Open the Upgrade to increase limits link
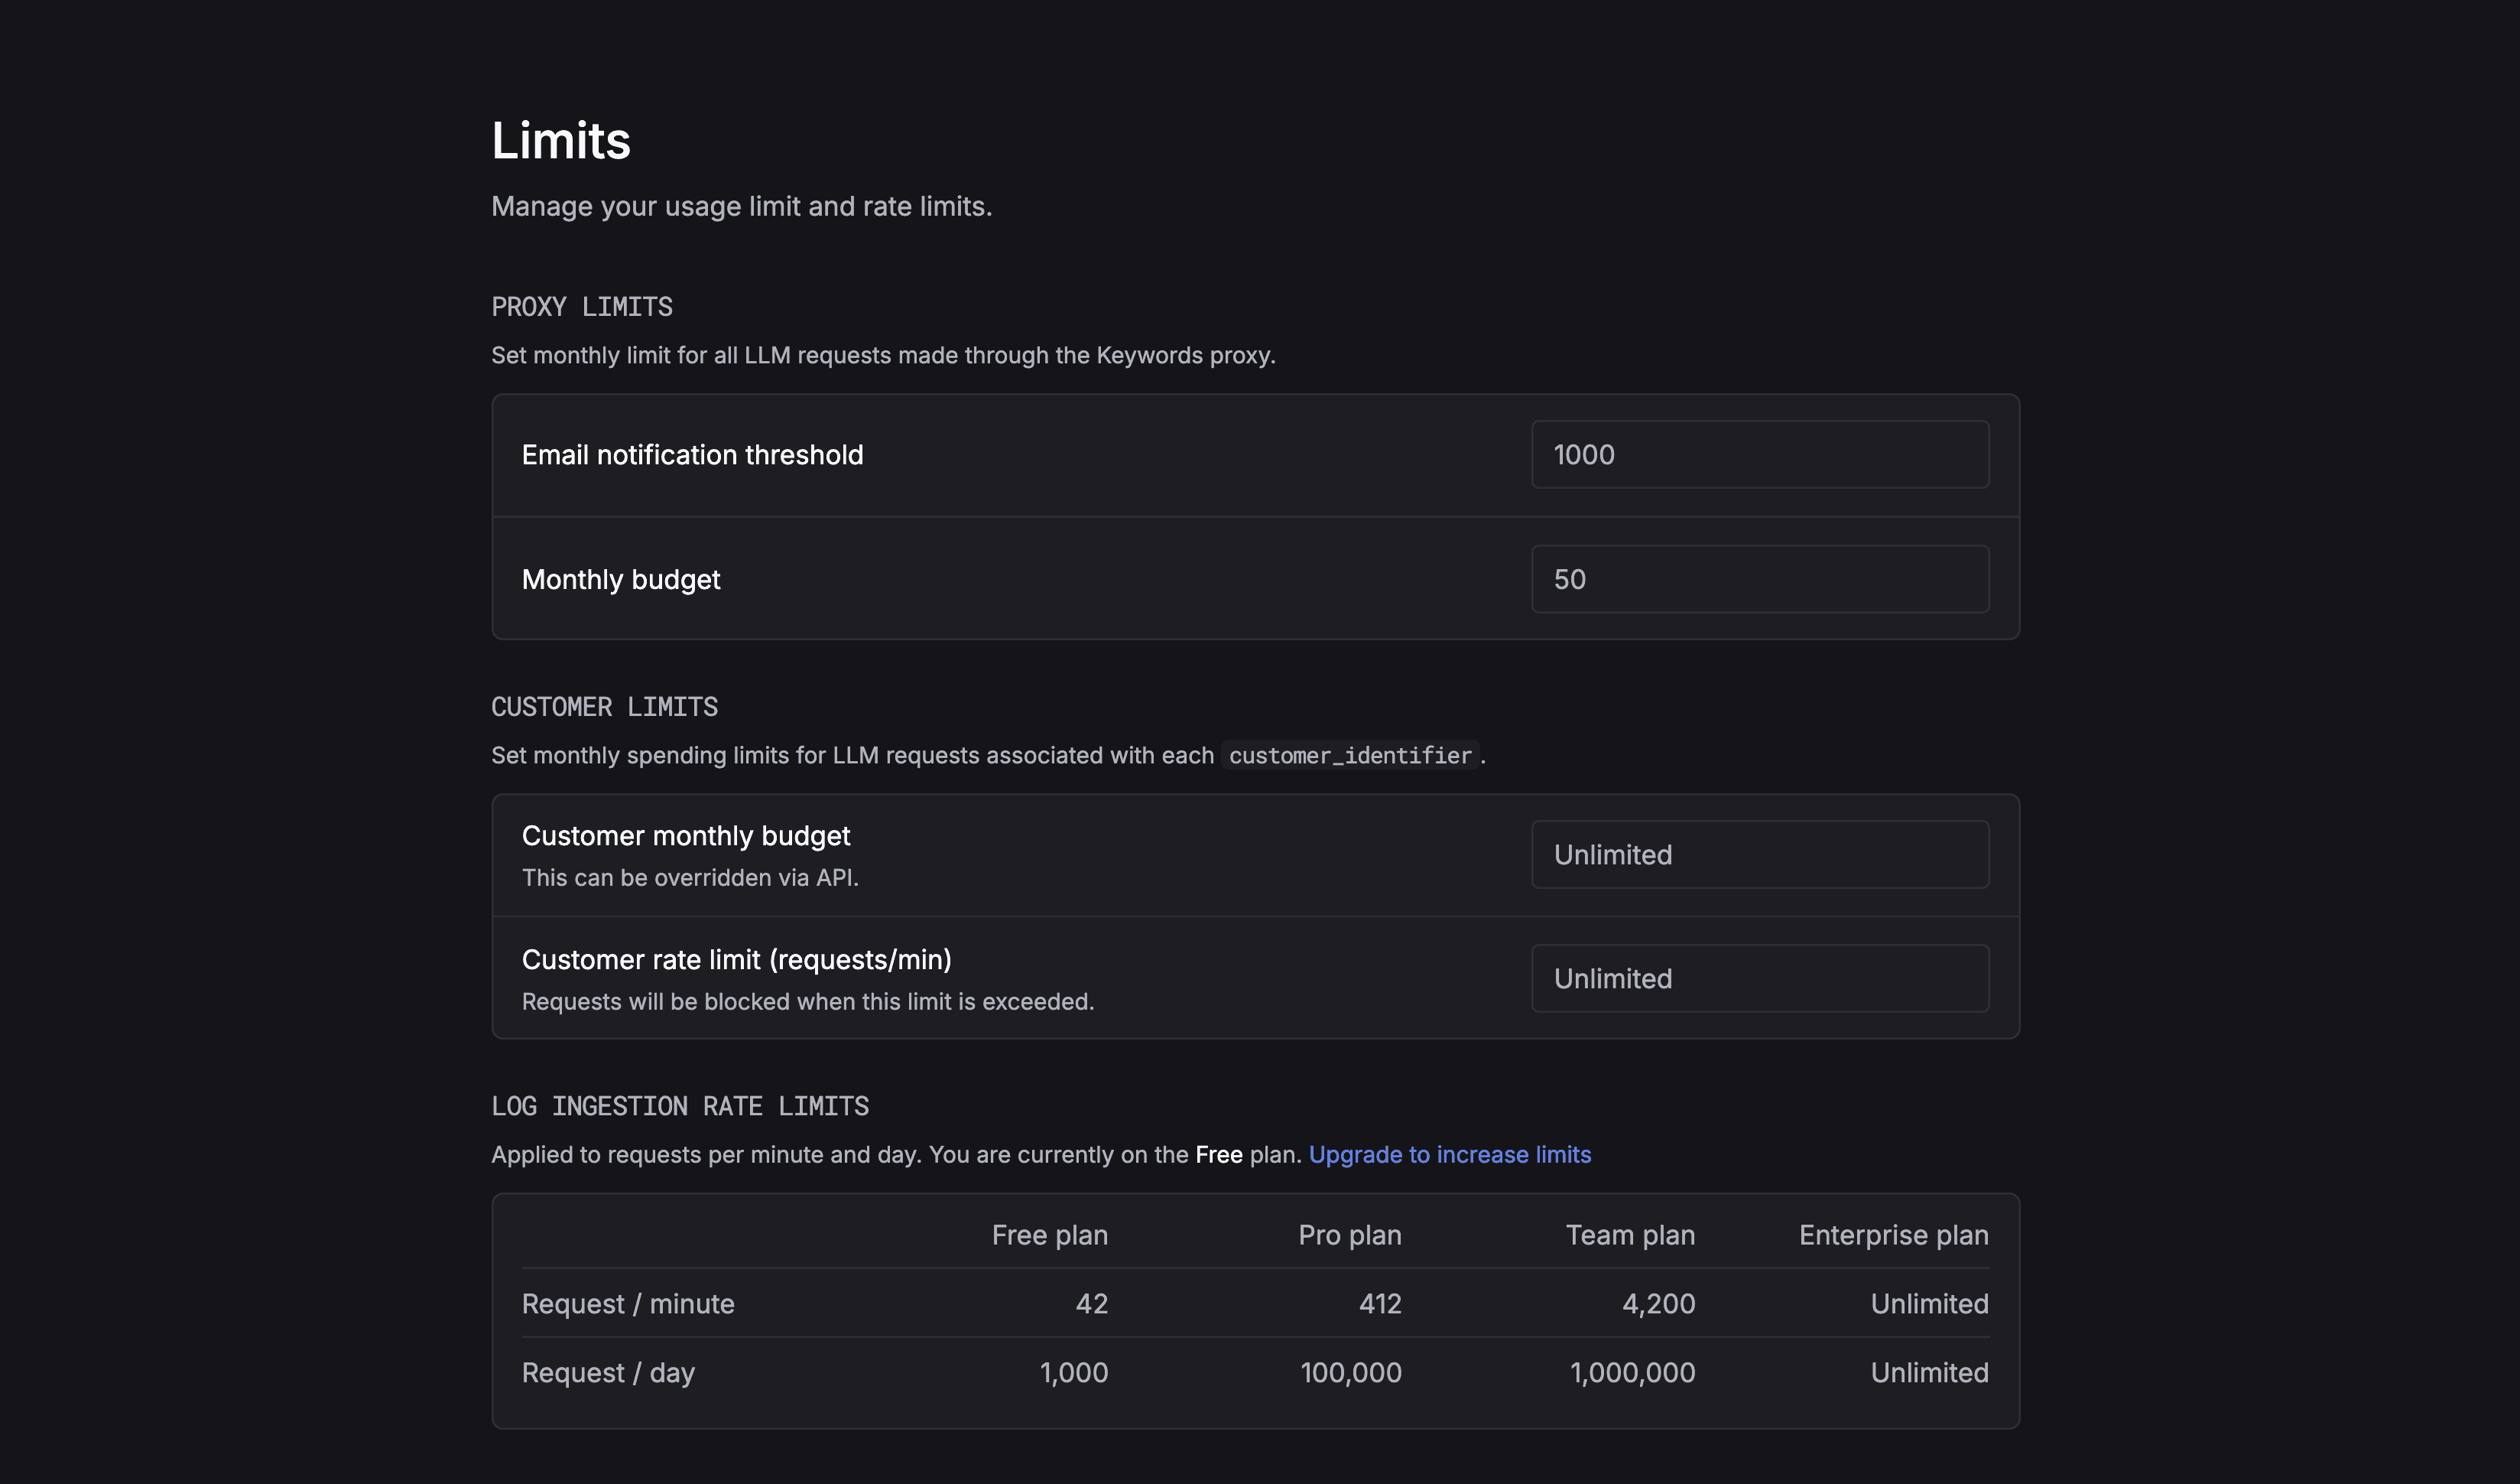 click(1449, 1155)
